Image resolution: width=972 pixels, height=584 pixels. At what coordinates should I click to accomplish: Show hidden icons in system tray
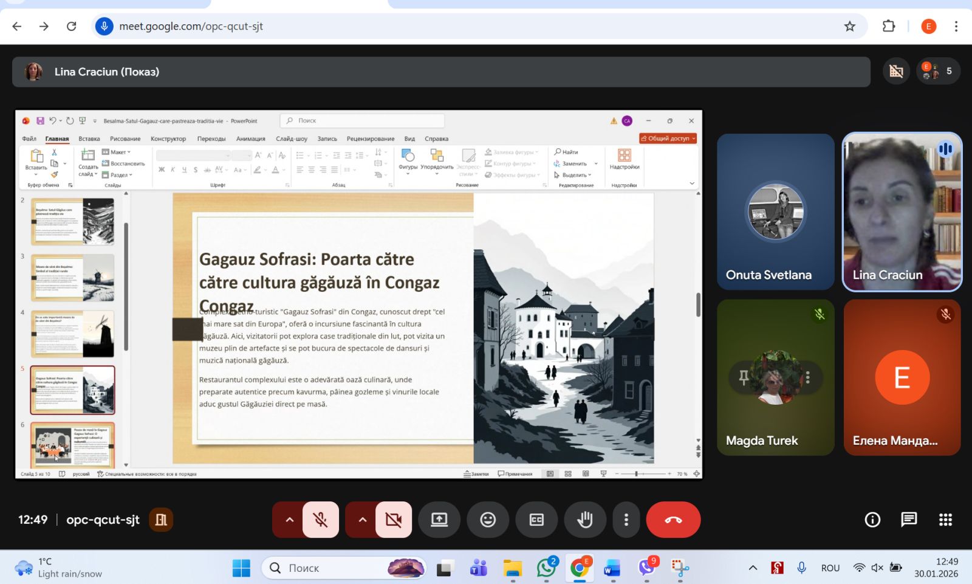[753, 568]
